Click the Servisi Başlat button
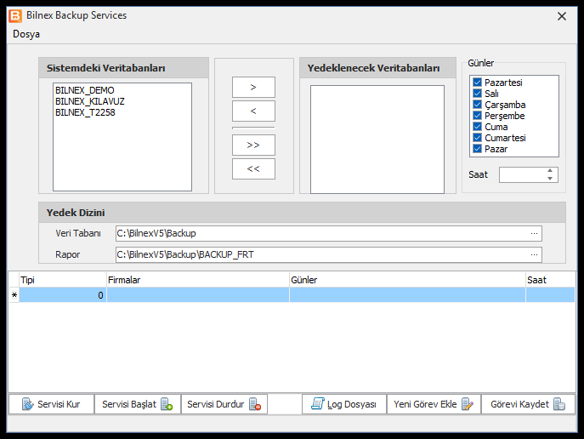This screenshot has height=439, width=584. click(x=138, y=404)
